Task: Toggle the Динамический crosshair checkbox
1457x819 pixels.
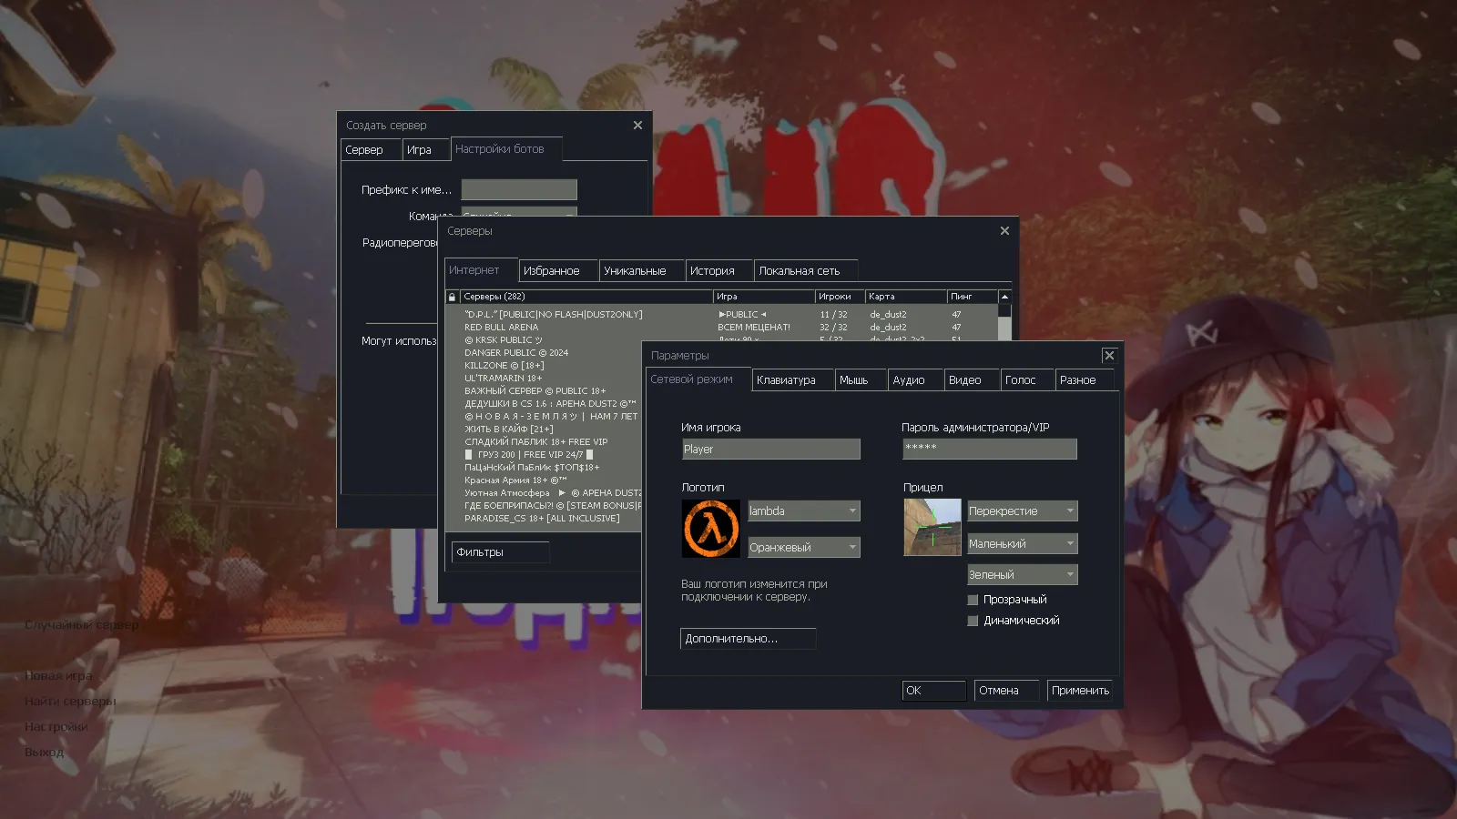Action: (x=973, y=621)
